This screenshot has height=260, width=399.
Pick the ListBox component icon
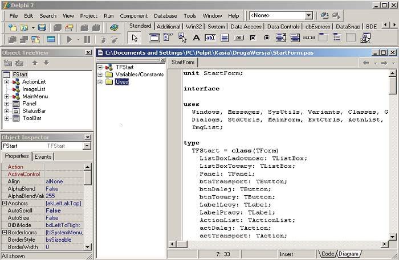tap(280, 38)
